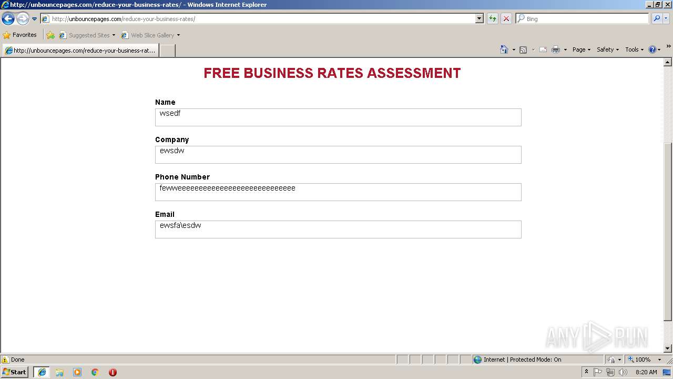Open the Page menu

pos(581,49)
